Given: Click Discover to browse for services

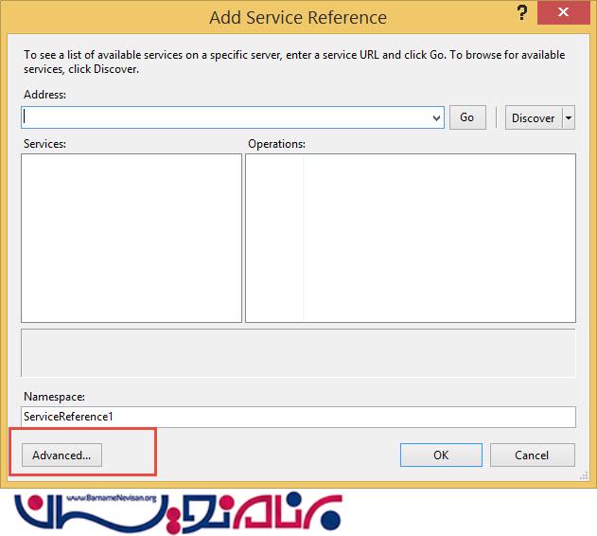Looking at the screenshot, I should [x=534, y=117].
